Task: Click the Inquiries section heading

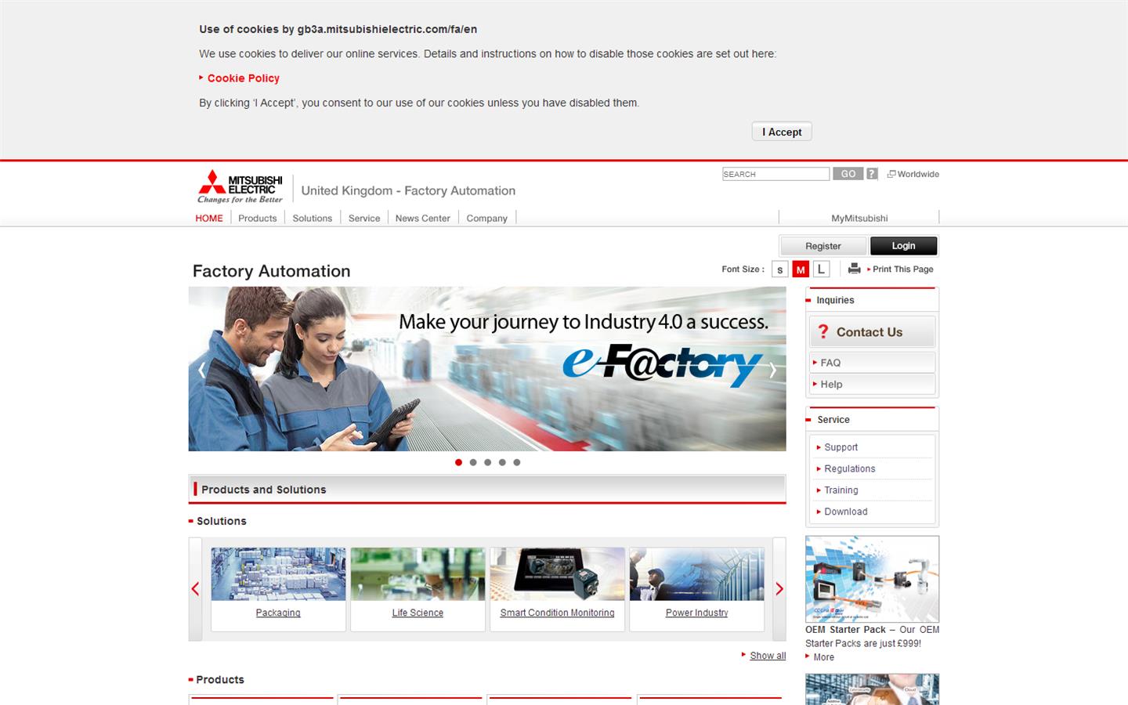Action: click(835, 300)
